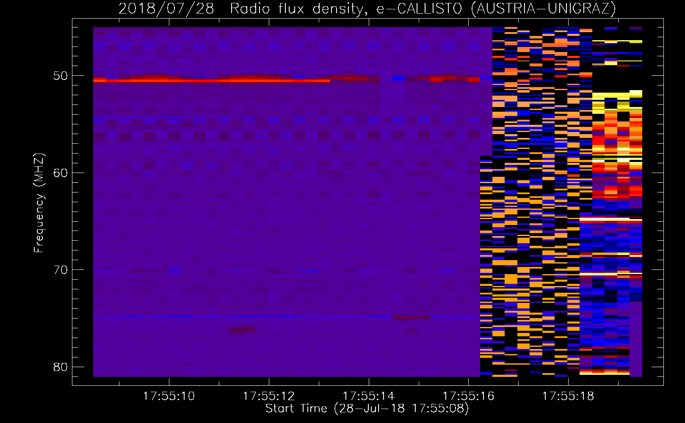The width and height of the screenshot is (685, 423).
Task: Click the "Start Time (28-Jul-18 17:55:08)" axis label
Action: (x=367, y=409)
